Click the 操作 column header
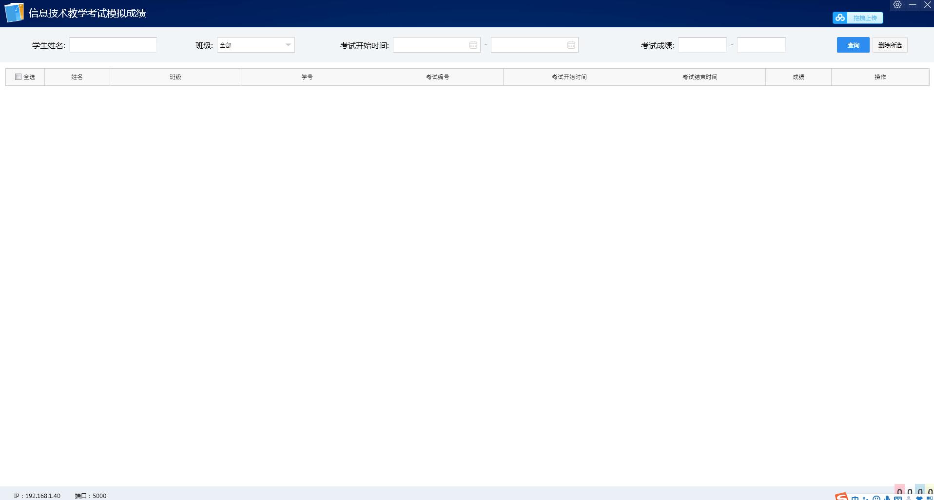 880,77
